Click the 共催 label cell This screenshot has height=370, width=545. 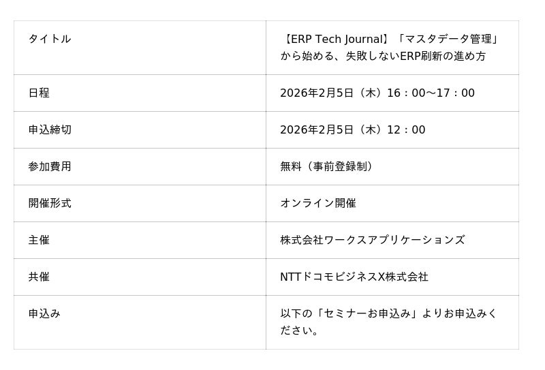point(39,277)
